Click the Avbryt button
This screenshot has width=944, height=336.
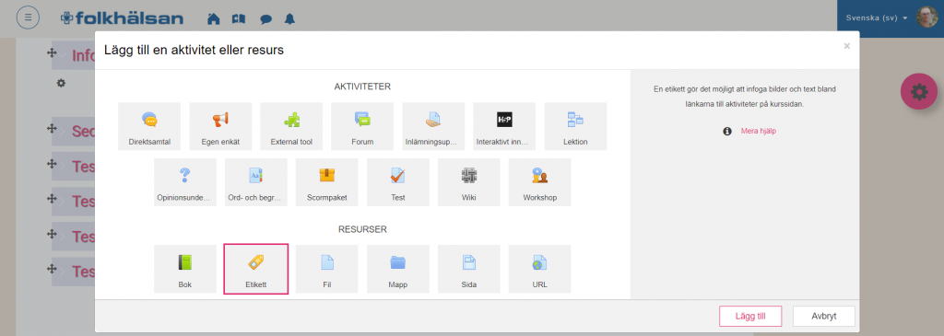click(x=823, y=316)
